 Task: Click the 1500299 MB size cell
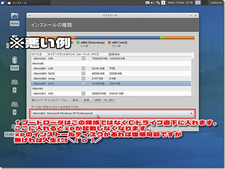click(x=100, y=58)
